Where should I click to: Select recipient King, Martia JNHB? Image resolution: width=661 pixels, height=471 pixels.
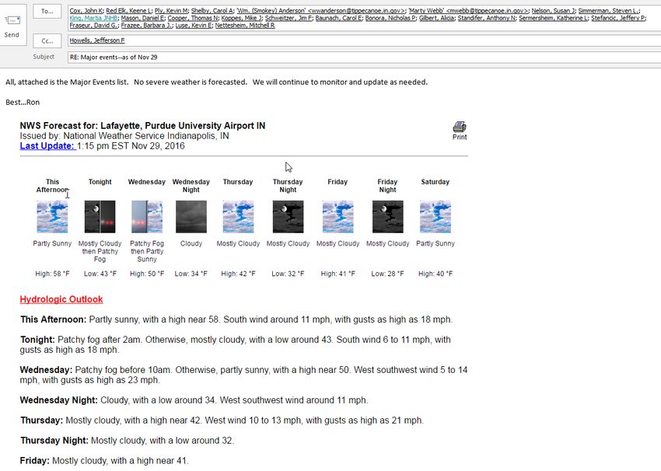pos(93,18)
